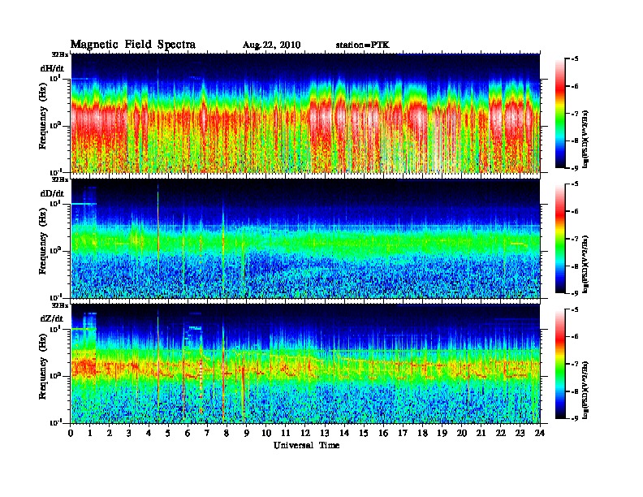Viewport: 643px width, 497px height.
Task: Click the '7' tick on Universal Time axis
Action: [207, 434]
